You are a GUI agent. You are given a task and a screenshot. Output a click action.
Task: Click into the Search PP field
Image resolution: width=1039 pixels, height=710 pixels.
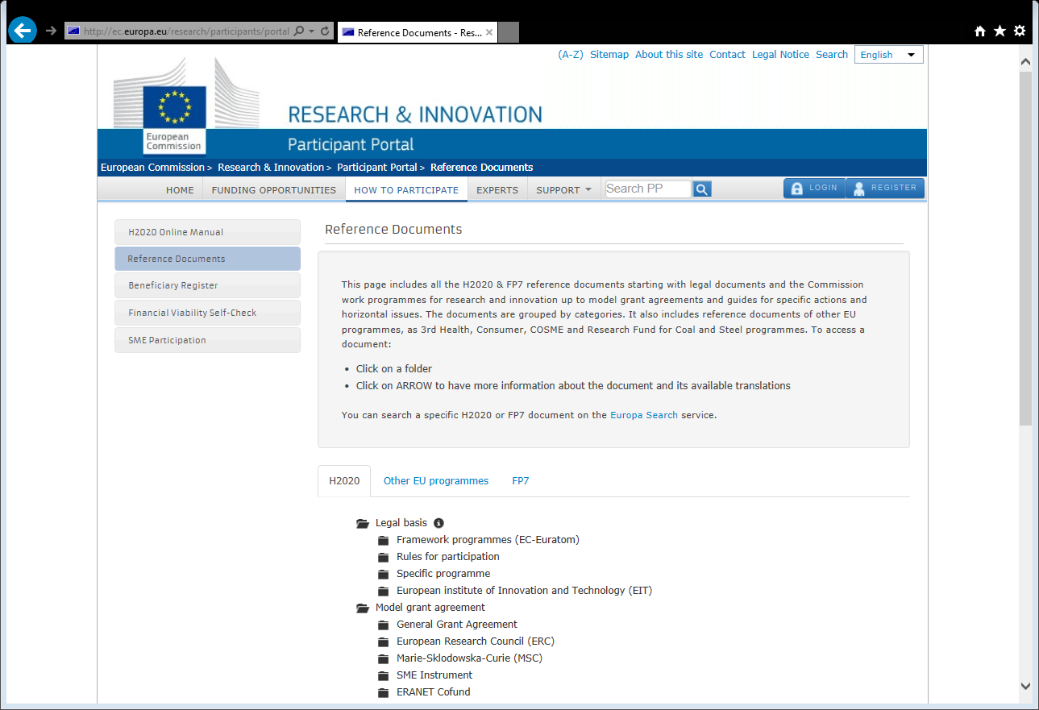click(648, 189)
